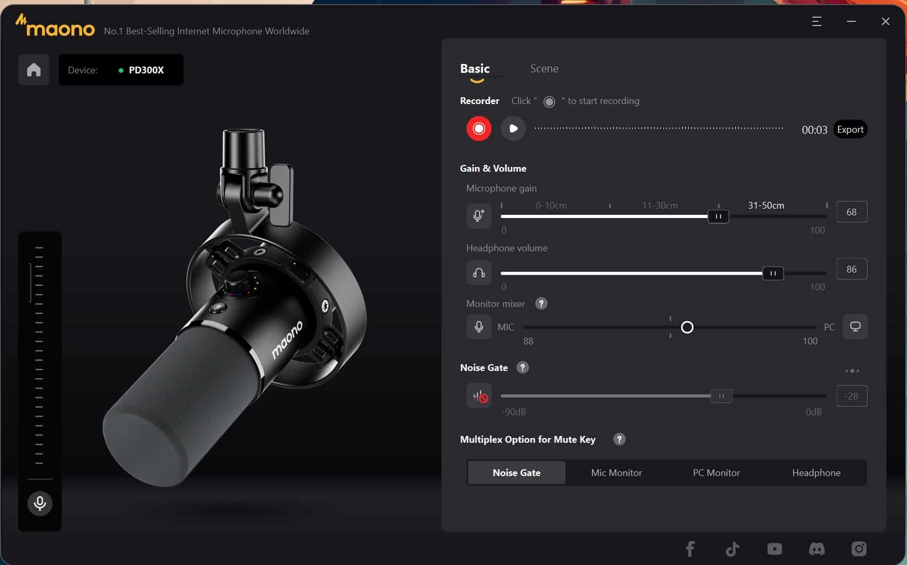This screenshot has width=907, height=565.
Task: Click the Export button
Action: [850, 130]
